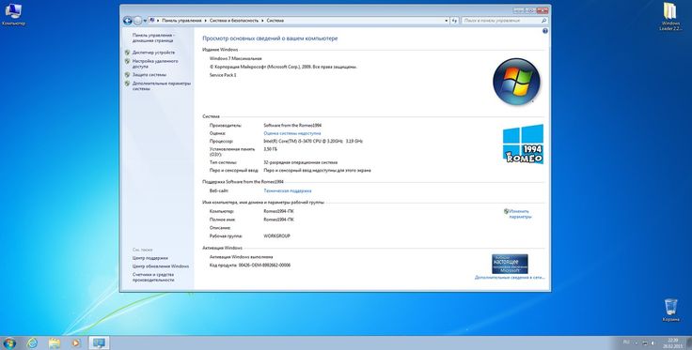The image size is (692, 350).
Task: Open 'Центр обновления Windows' link
Action: [x=161, y=266]
